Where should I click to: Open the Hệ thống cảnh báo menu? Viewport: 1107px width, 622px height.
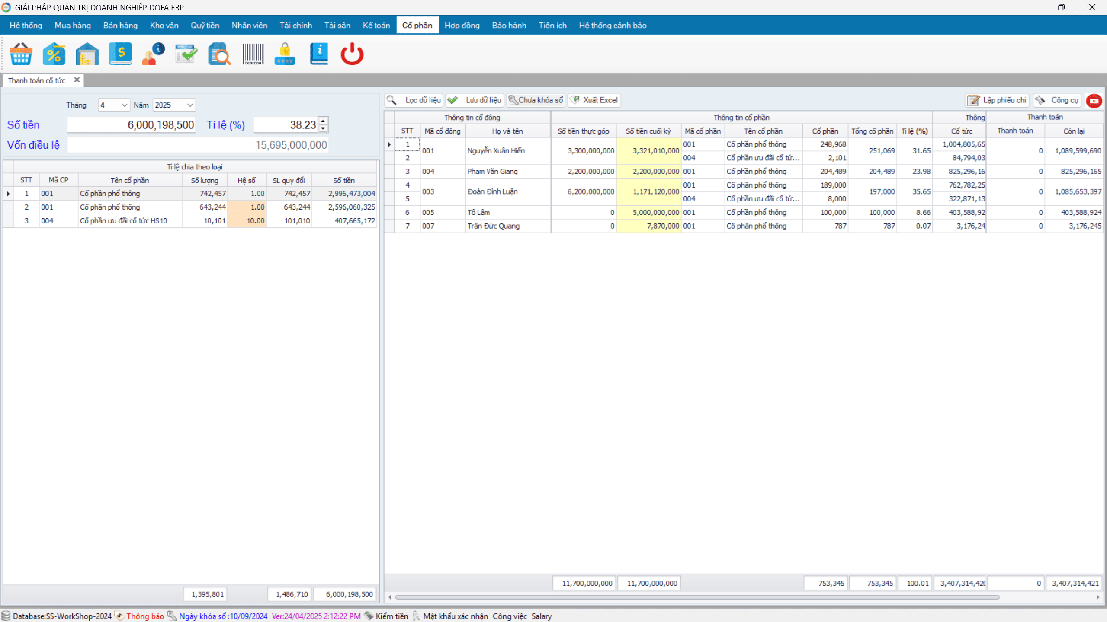pyautogui.click(x=613, y=25)
